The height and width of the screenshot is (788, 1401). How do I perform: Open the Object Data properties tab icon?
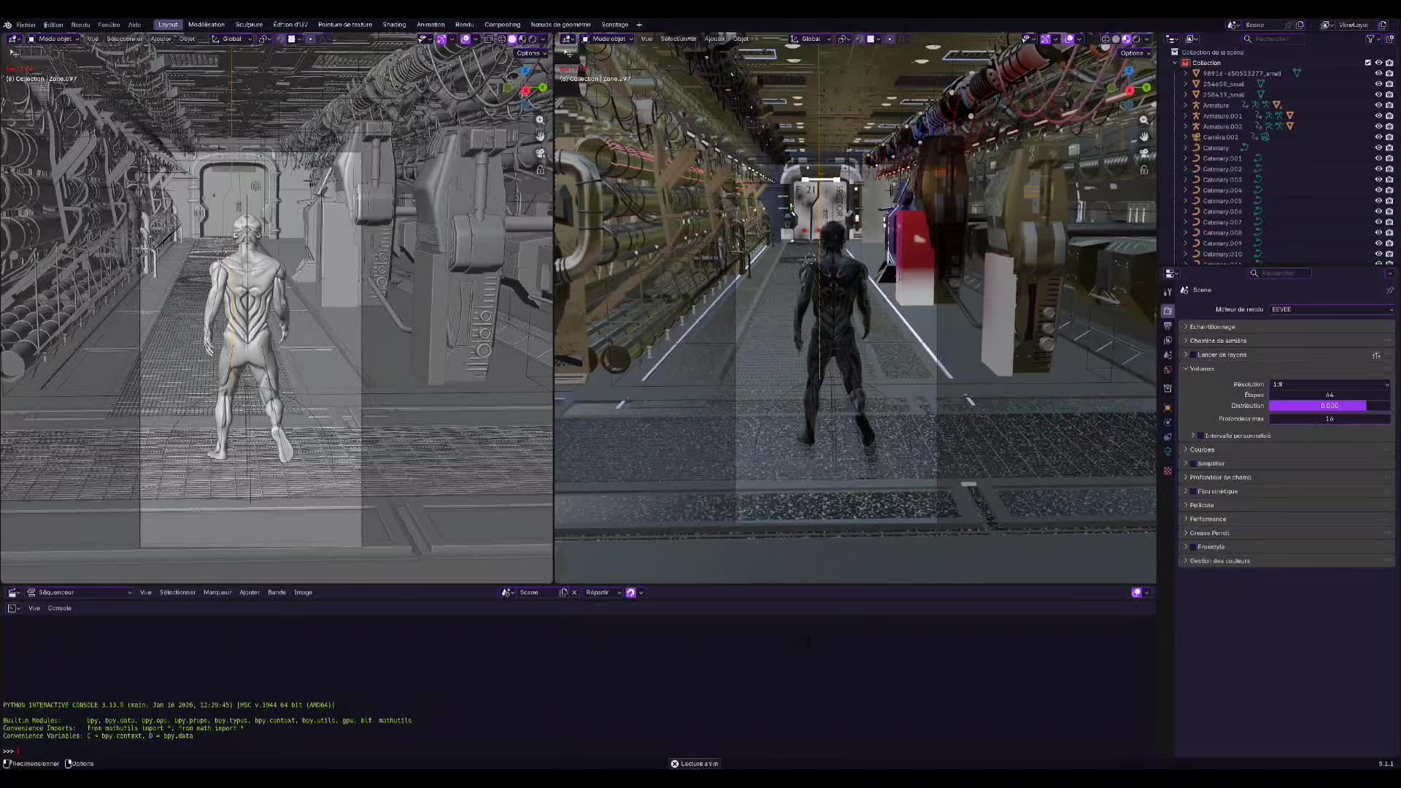1167,452
